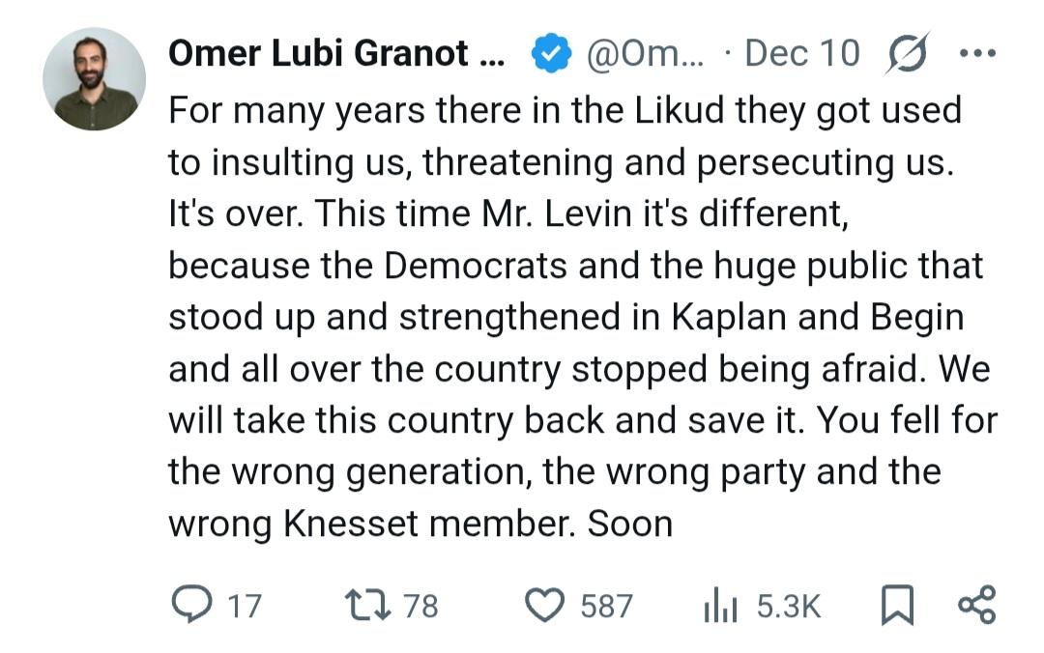Viewport: 1044px width, 653px height.
Task: Bookmark this tweet
Action: pos(898,606)
